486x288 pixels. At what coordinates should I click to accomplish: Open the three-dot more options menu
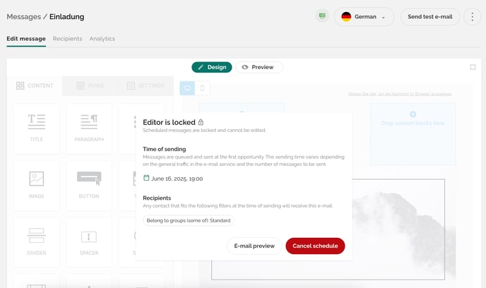pyautogui.click(x=472, y=17)
